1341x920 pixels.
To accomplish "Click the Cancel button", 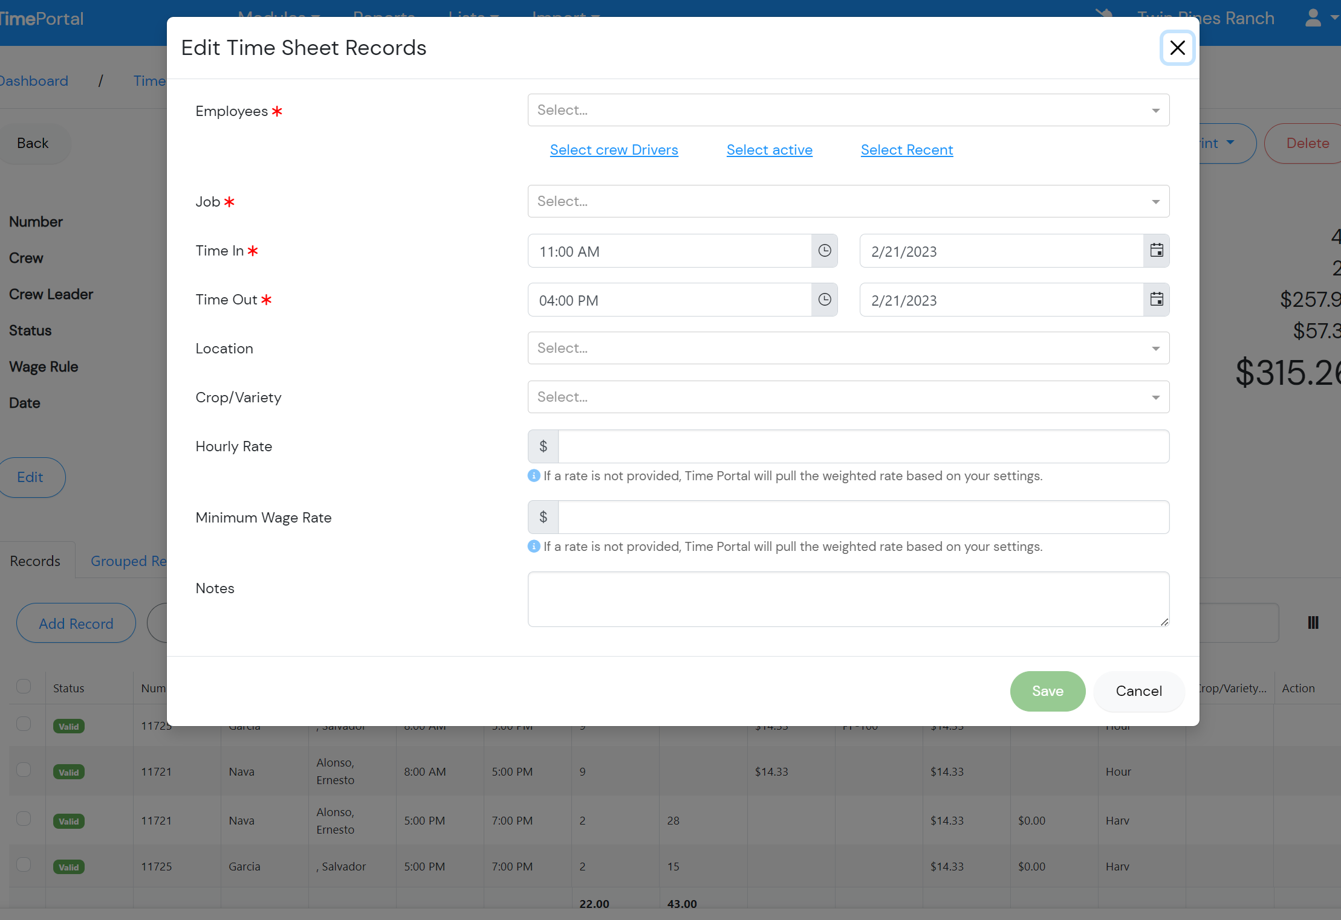I will [1138, 691].
